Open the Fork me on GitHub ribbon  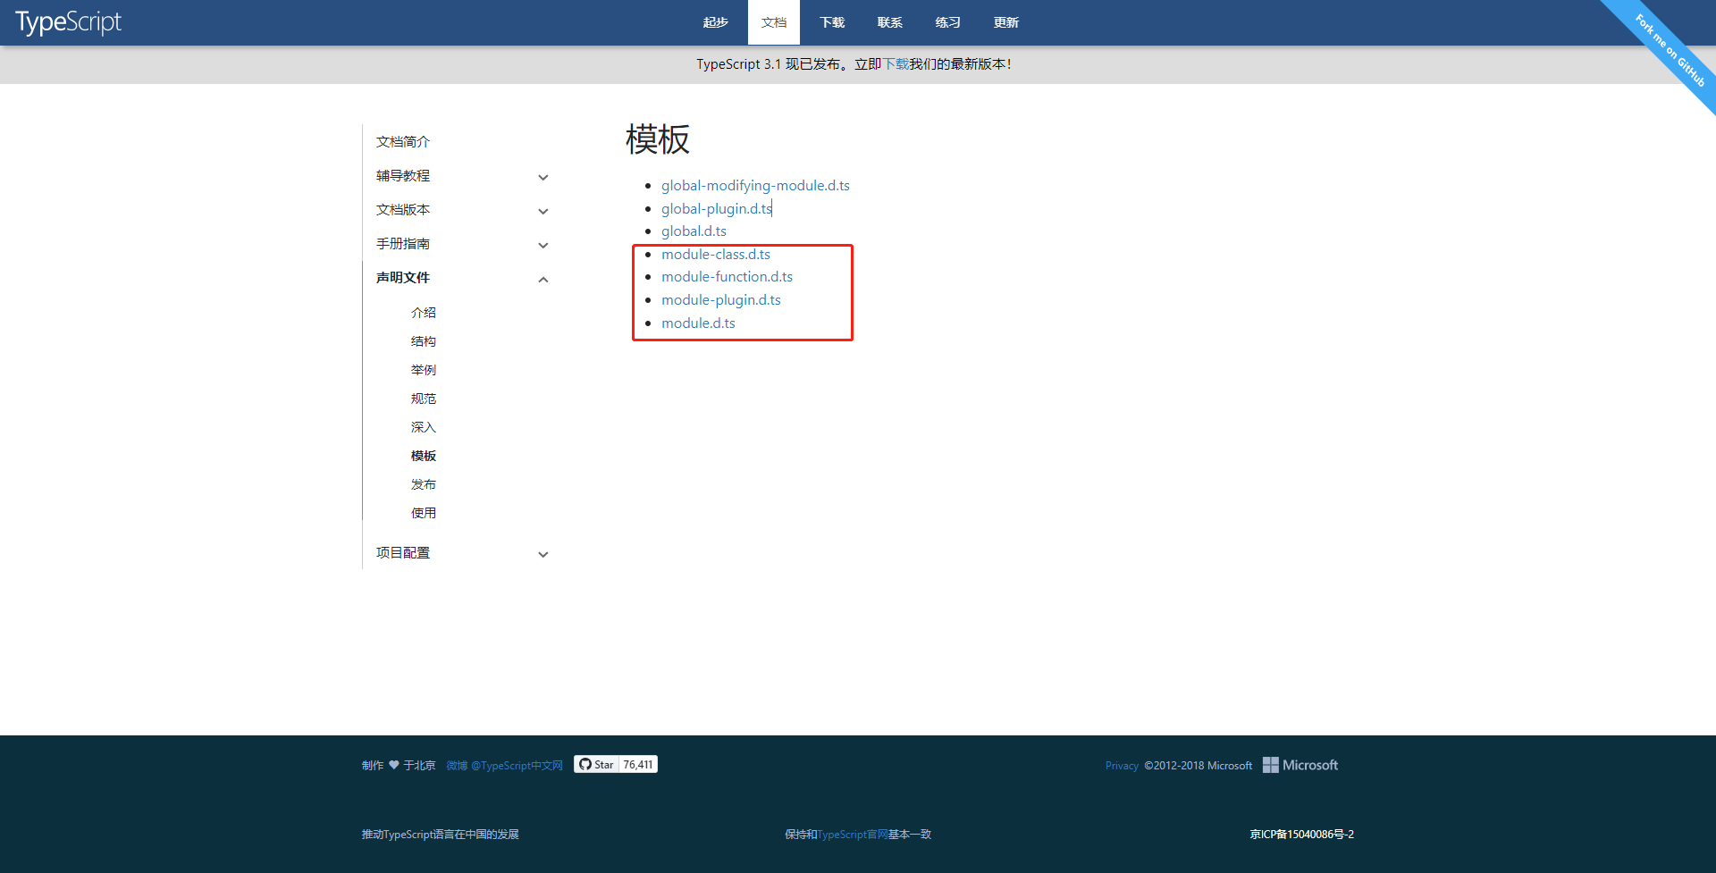[1670, 50]
